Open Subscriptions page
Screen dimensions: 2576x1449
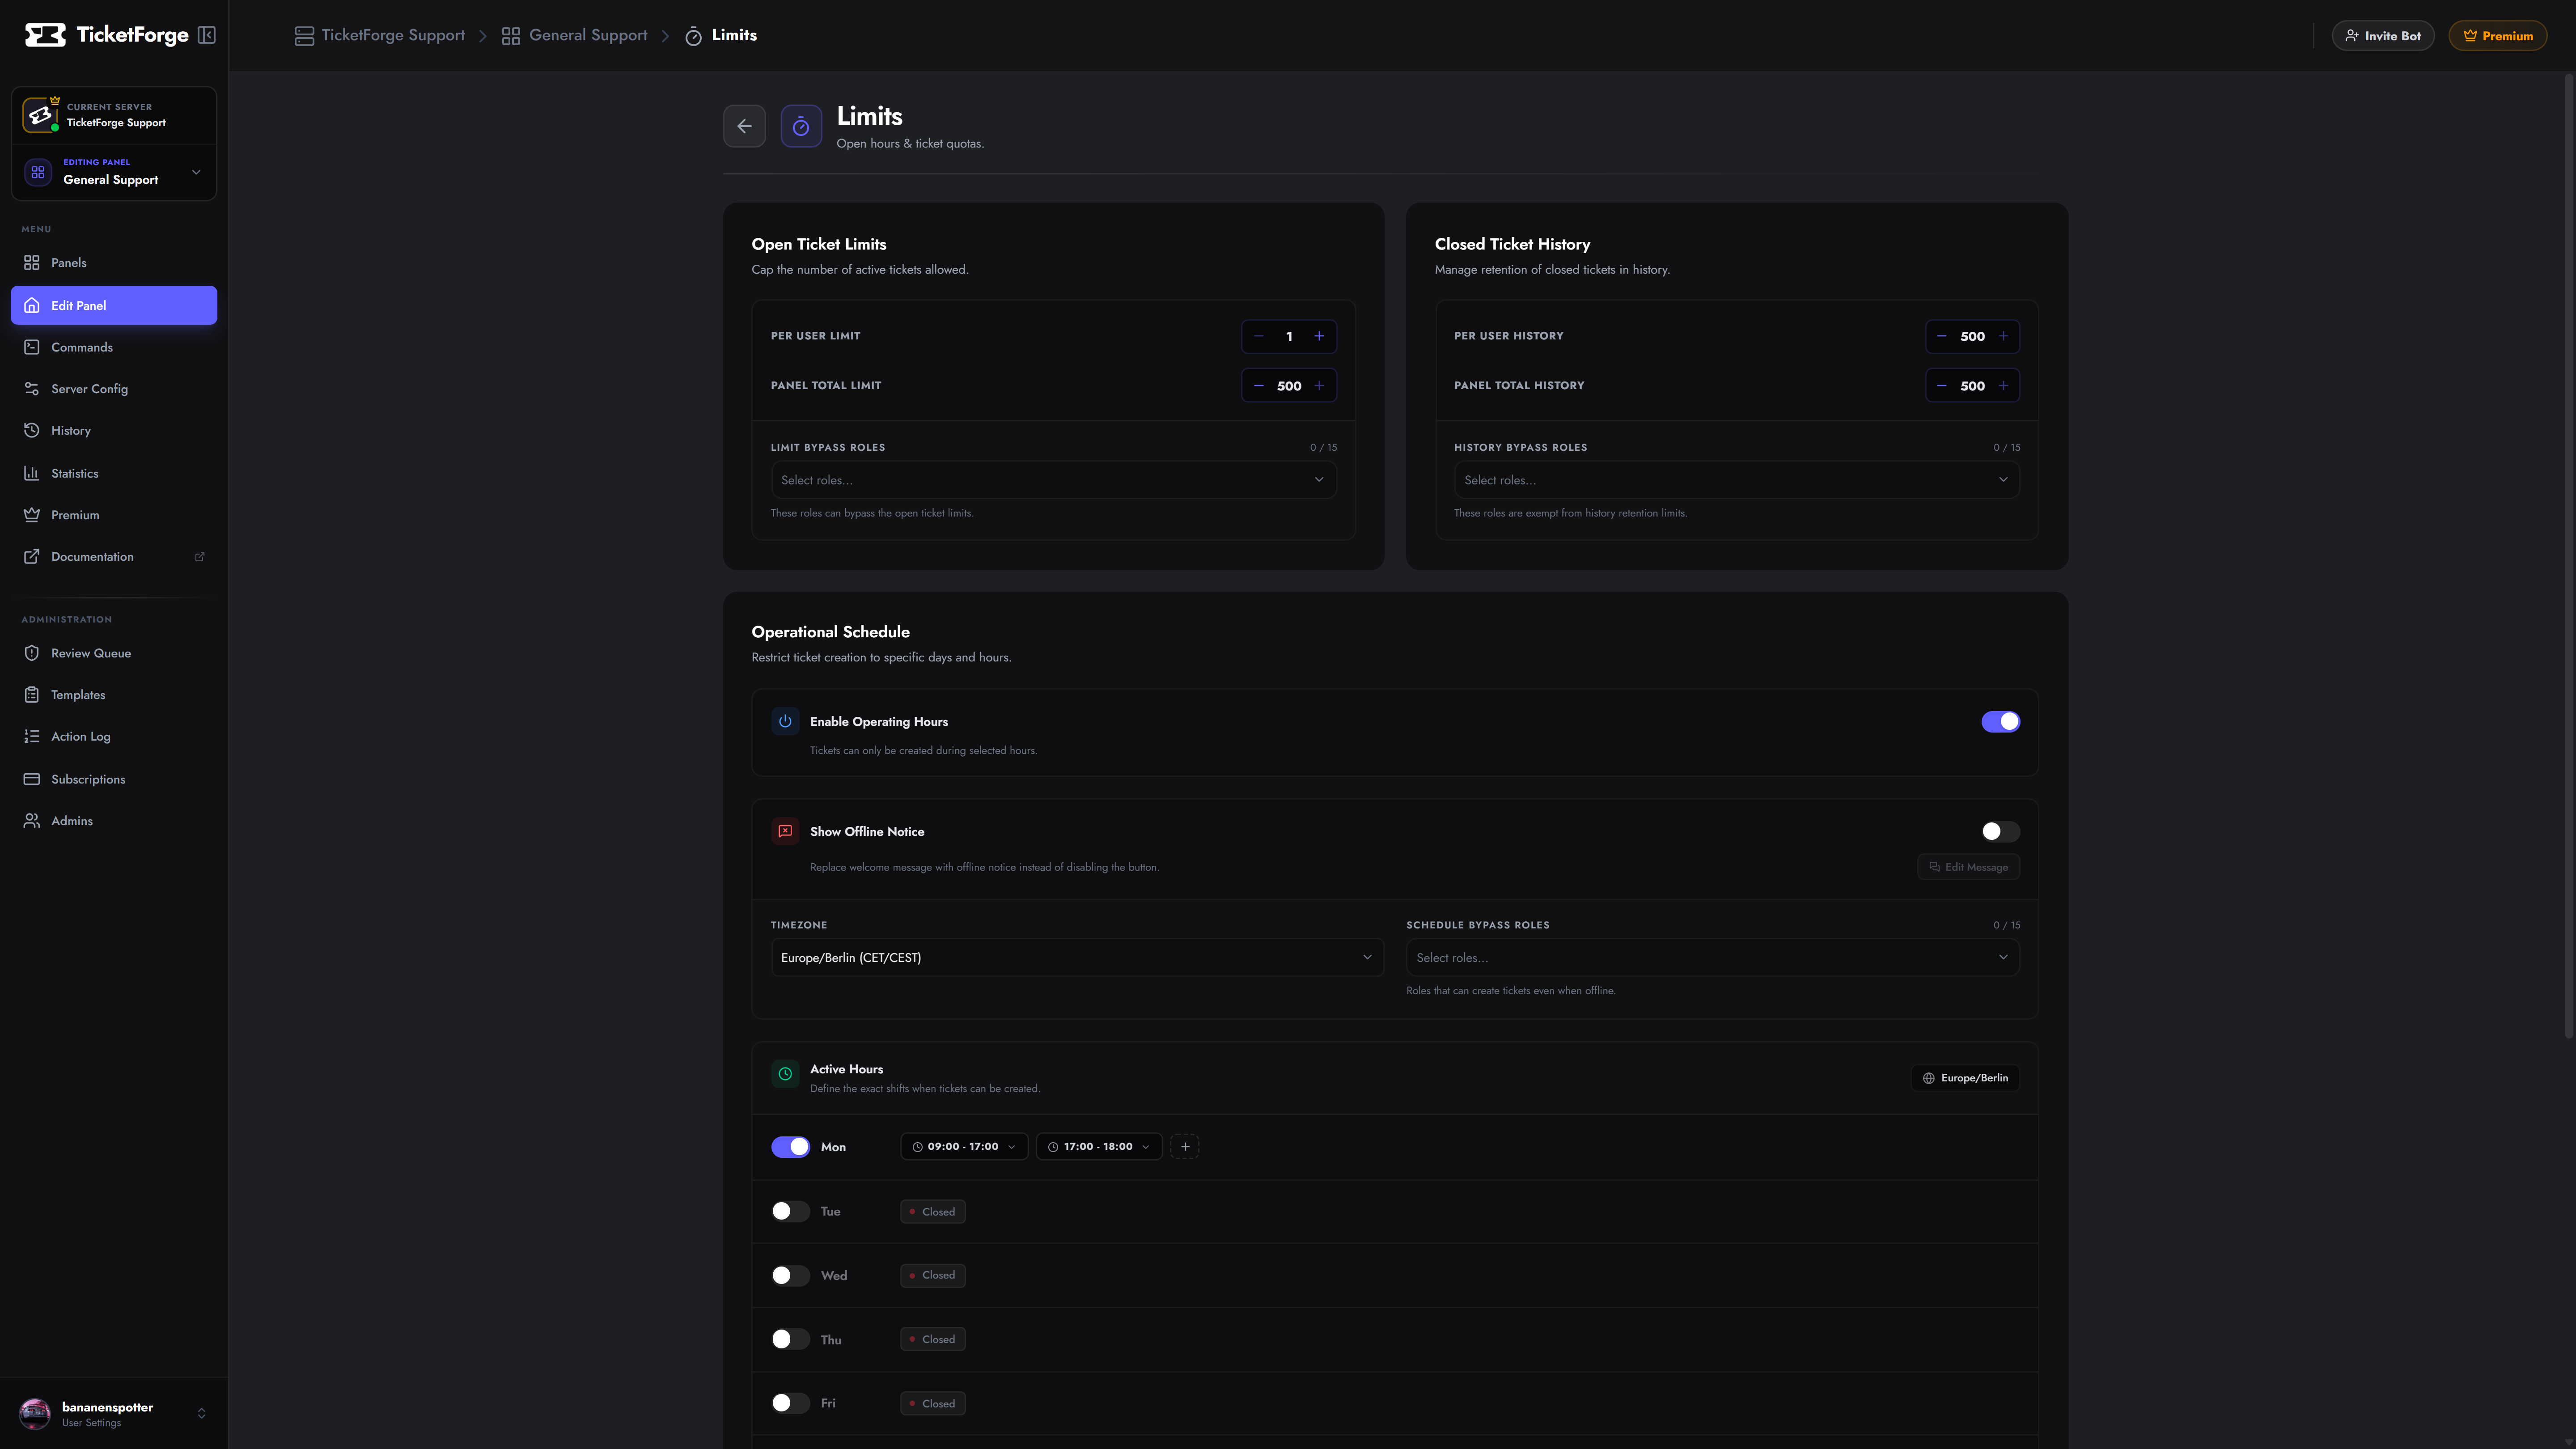tap(114, 779)
